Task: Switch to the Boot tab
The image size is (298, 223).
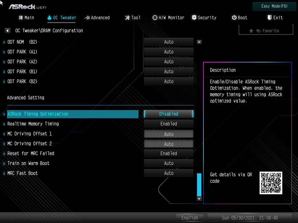Action: 240,18
